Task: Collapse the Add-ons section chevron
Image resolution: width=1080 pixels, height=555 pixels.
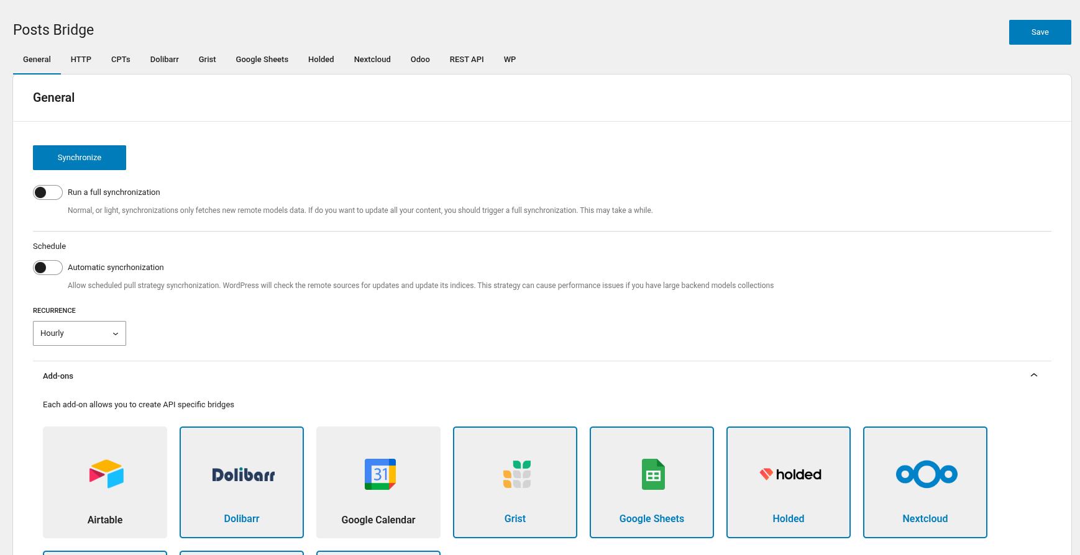Action: [1034, 375]
